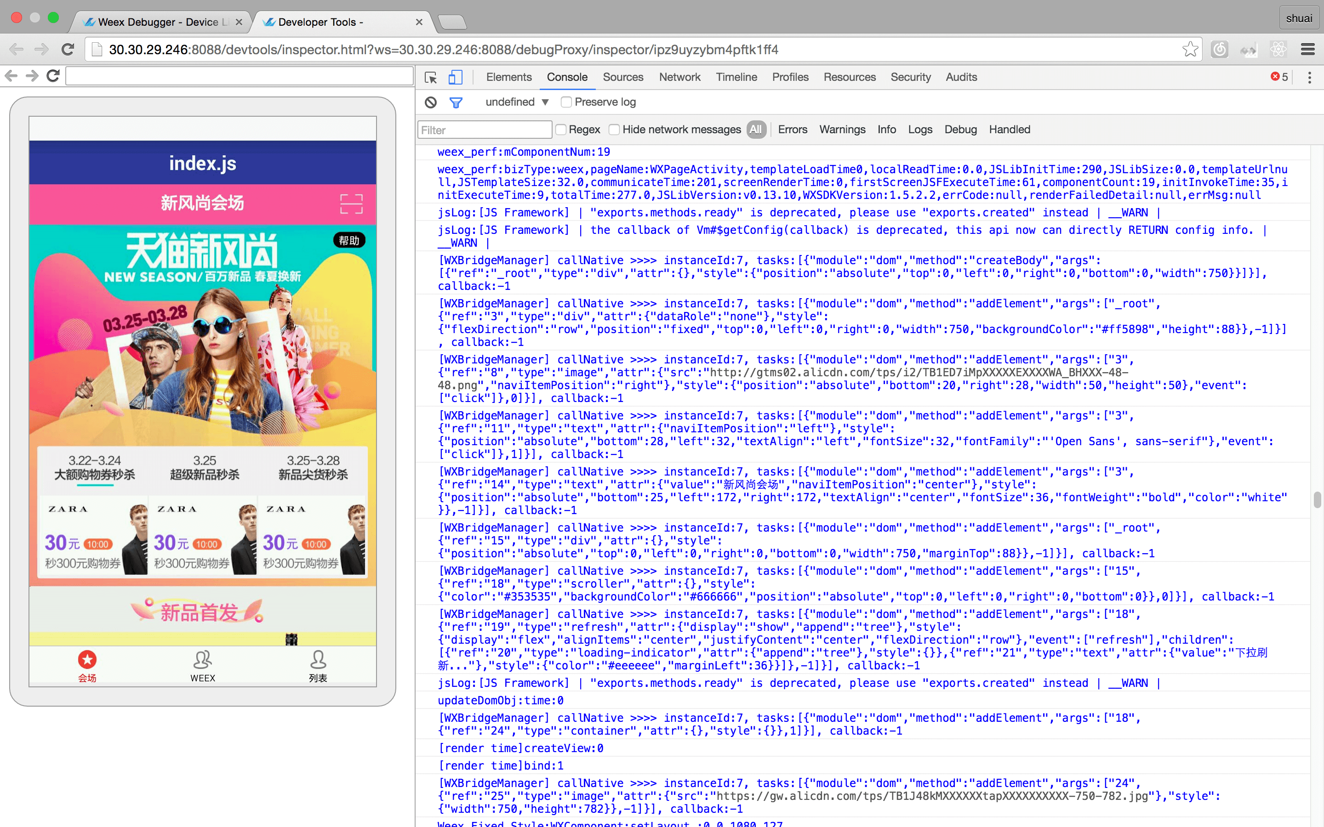The width and height of the screenshot is (1324, 827).
Task: Check Hide network messages
Action: [x=614, y=130]
